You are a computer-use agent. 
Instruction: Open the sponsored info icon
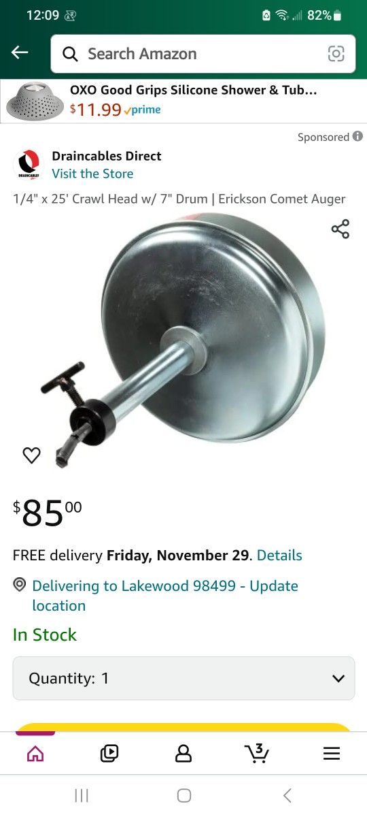click(x=357, y=137)
